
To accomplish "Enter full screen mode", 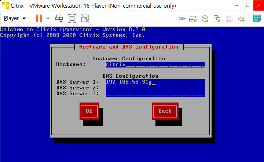I will (x=72, y=19).
